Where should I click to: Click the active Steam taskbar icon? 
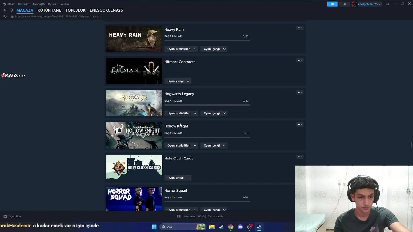pos(259,227)
